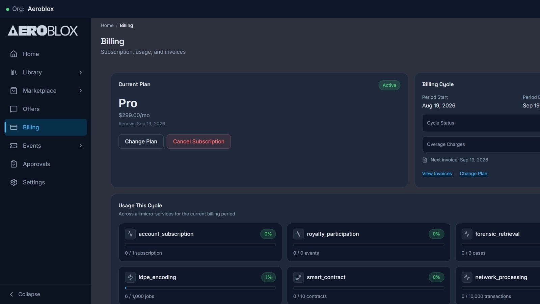Click the account_subscription 0% badge
Viewport: 540px width, 304px height.
click(x=268, y=234)
